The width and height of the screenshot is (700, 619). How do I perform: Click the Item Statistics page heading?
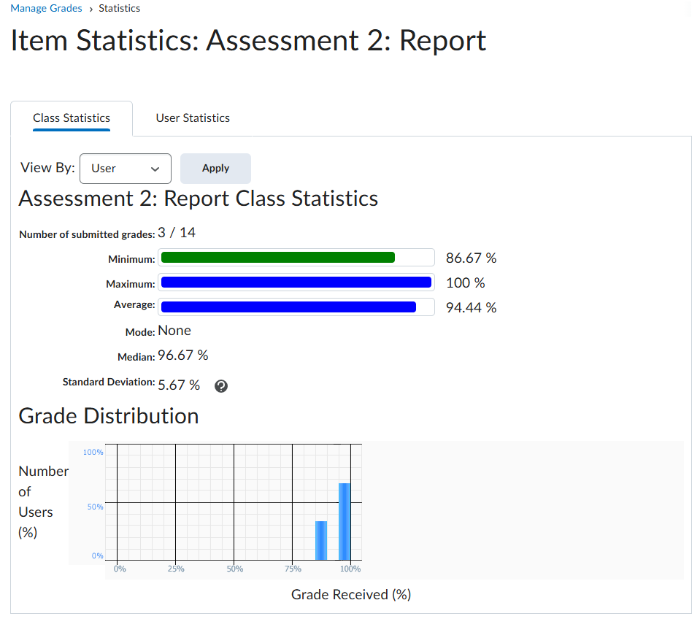pos(248,41)
